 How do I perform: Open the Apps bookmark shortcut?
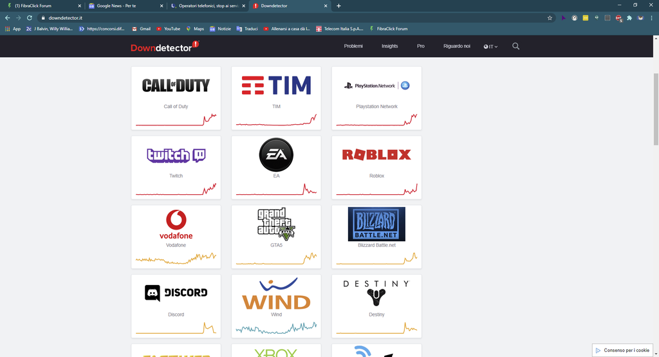tap(13, 29)
